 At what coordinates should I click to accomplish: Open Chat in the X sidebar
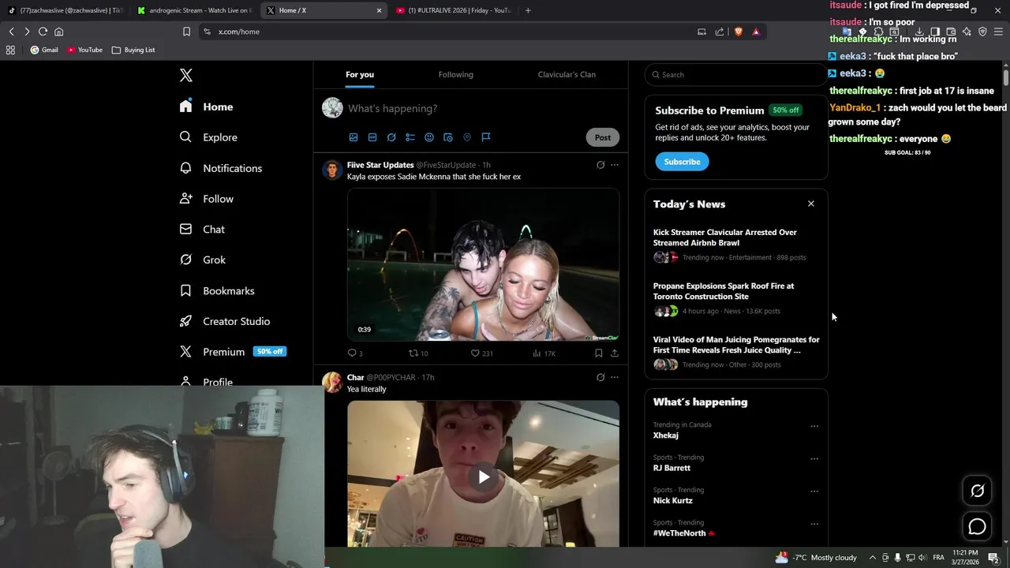tap(202, 230)
